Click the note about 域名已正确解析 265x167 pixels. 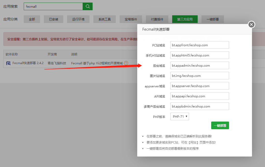tap(179, 136)
